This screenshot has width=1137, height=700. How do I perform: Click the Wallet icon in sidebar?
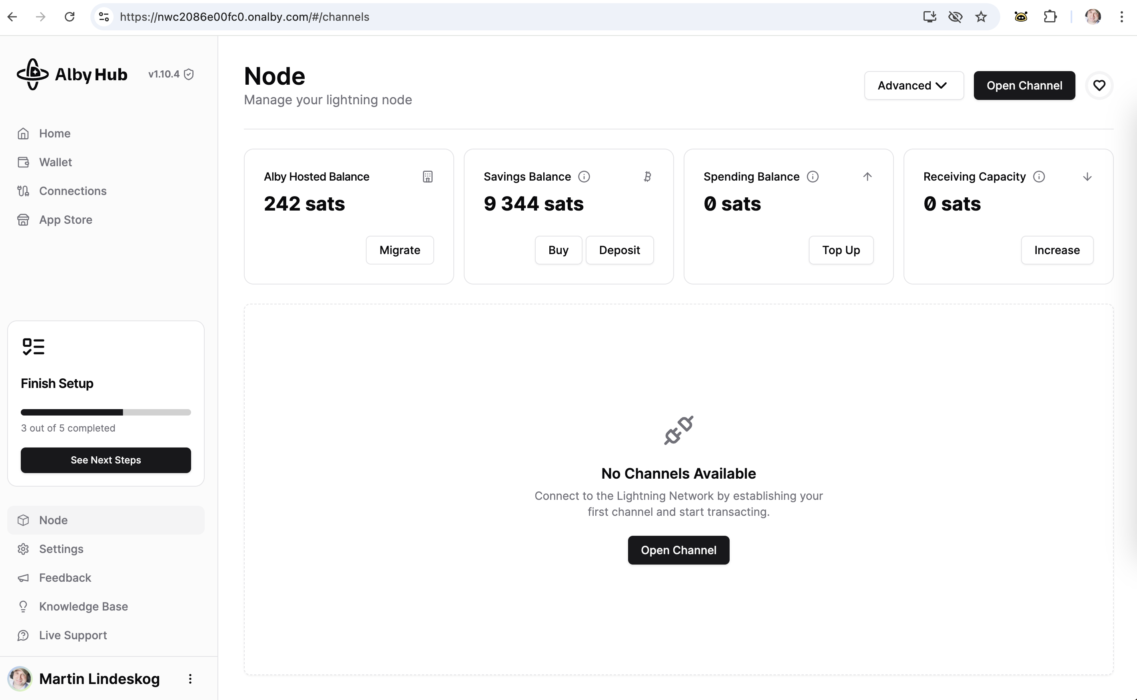pyautogui.click(x=23, y=162)
